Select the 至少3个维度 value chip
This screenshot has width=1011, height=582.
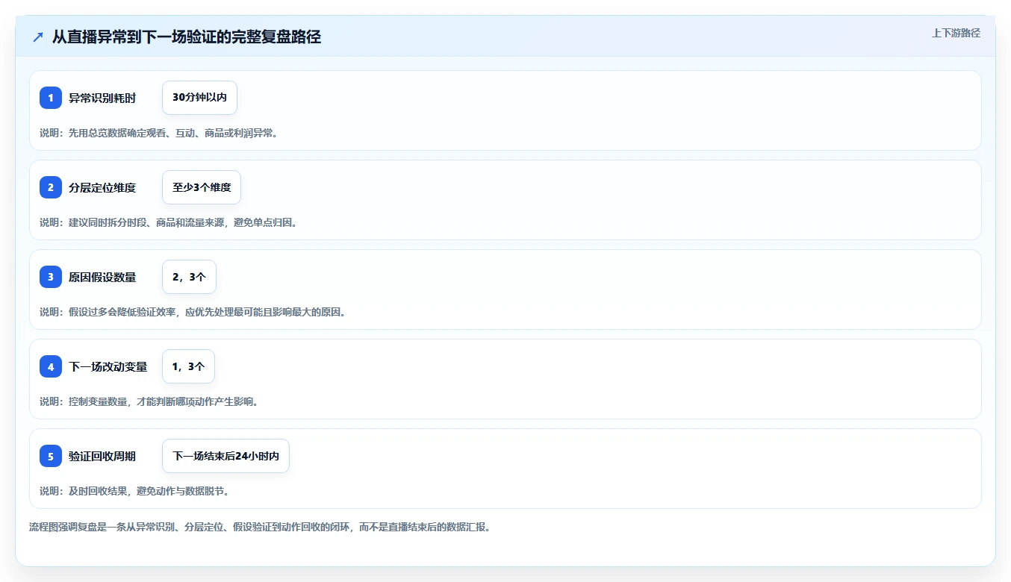[x=202, y=187]
